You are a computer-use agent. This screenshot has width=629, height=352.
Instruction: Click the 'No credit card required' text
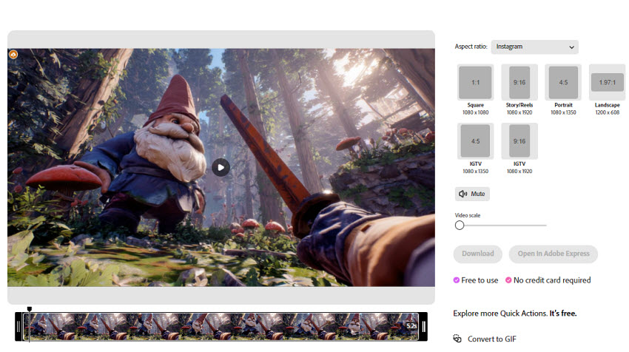pos(552,280)
